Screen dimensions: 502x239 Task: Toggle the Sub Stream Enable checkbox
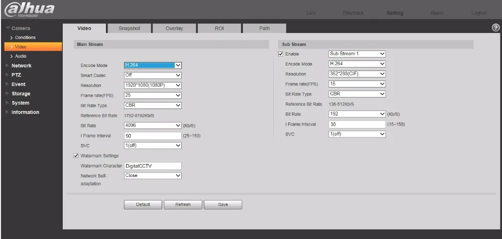281,54
